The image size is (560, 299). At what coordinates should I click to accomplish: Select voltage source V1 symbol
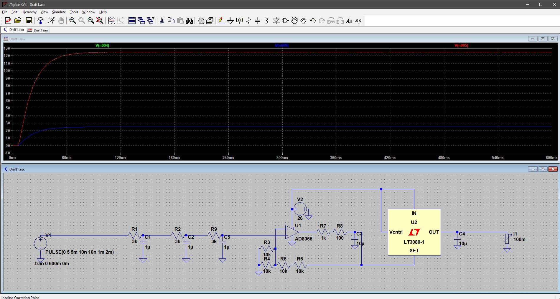pyautogui.click(x=40, y=244)
